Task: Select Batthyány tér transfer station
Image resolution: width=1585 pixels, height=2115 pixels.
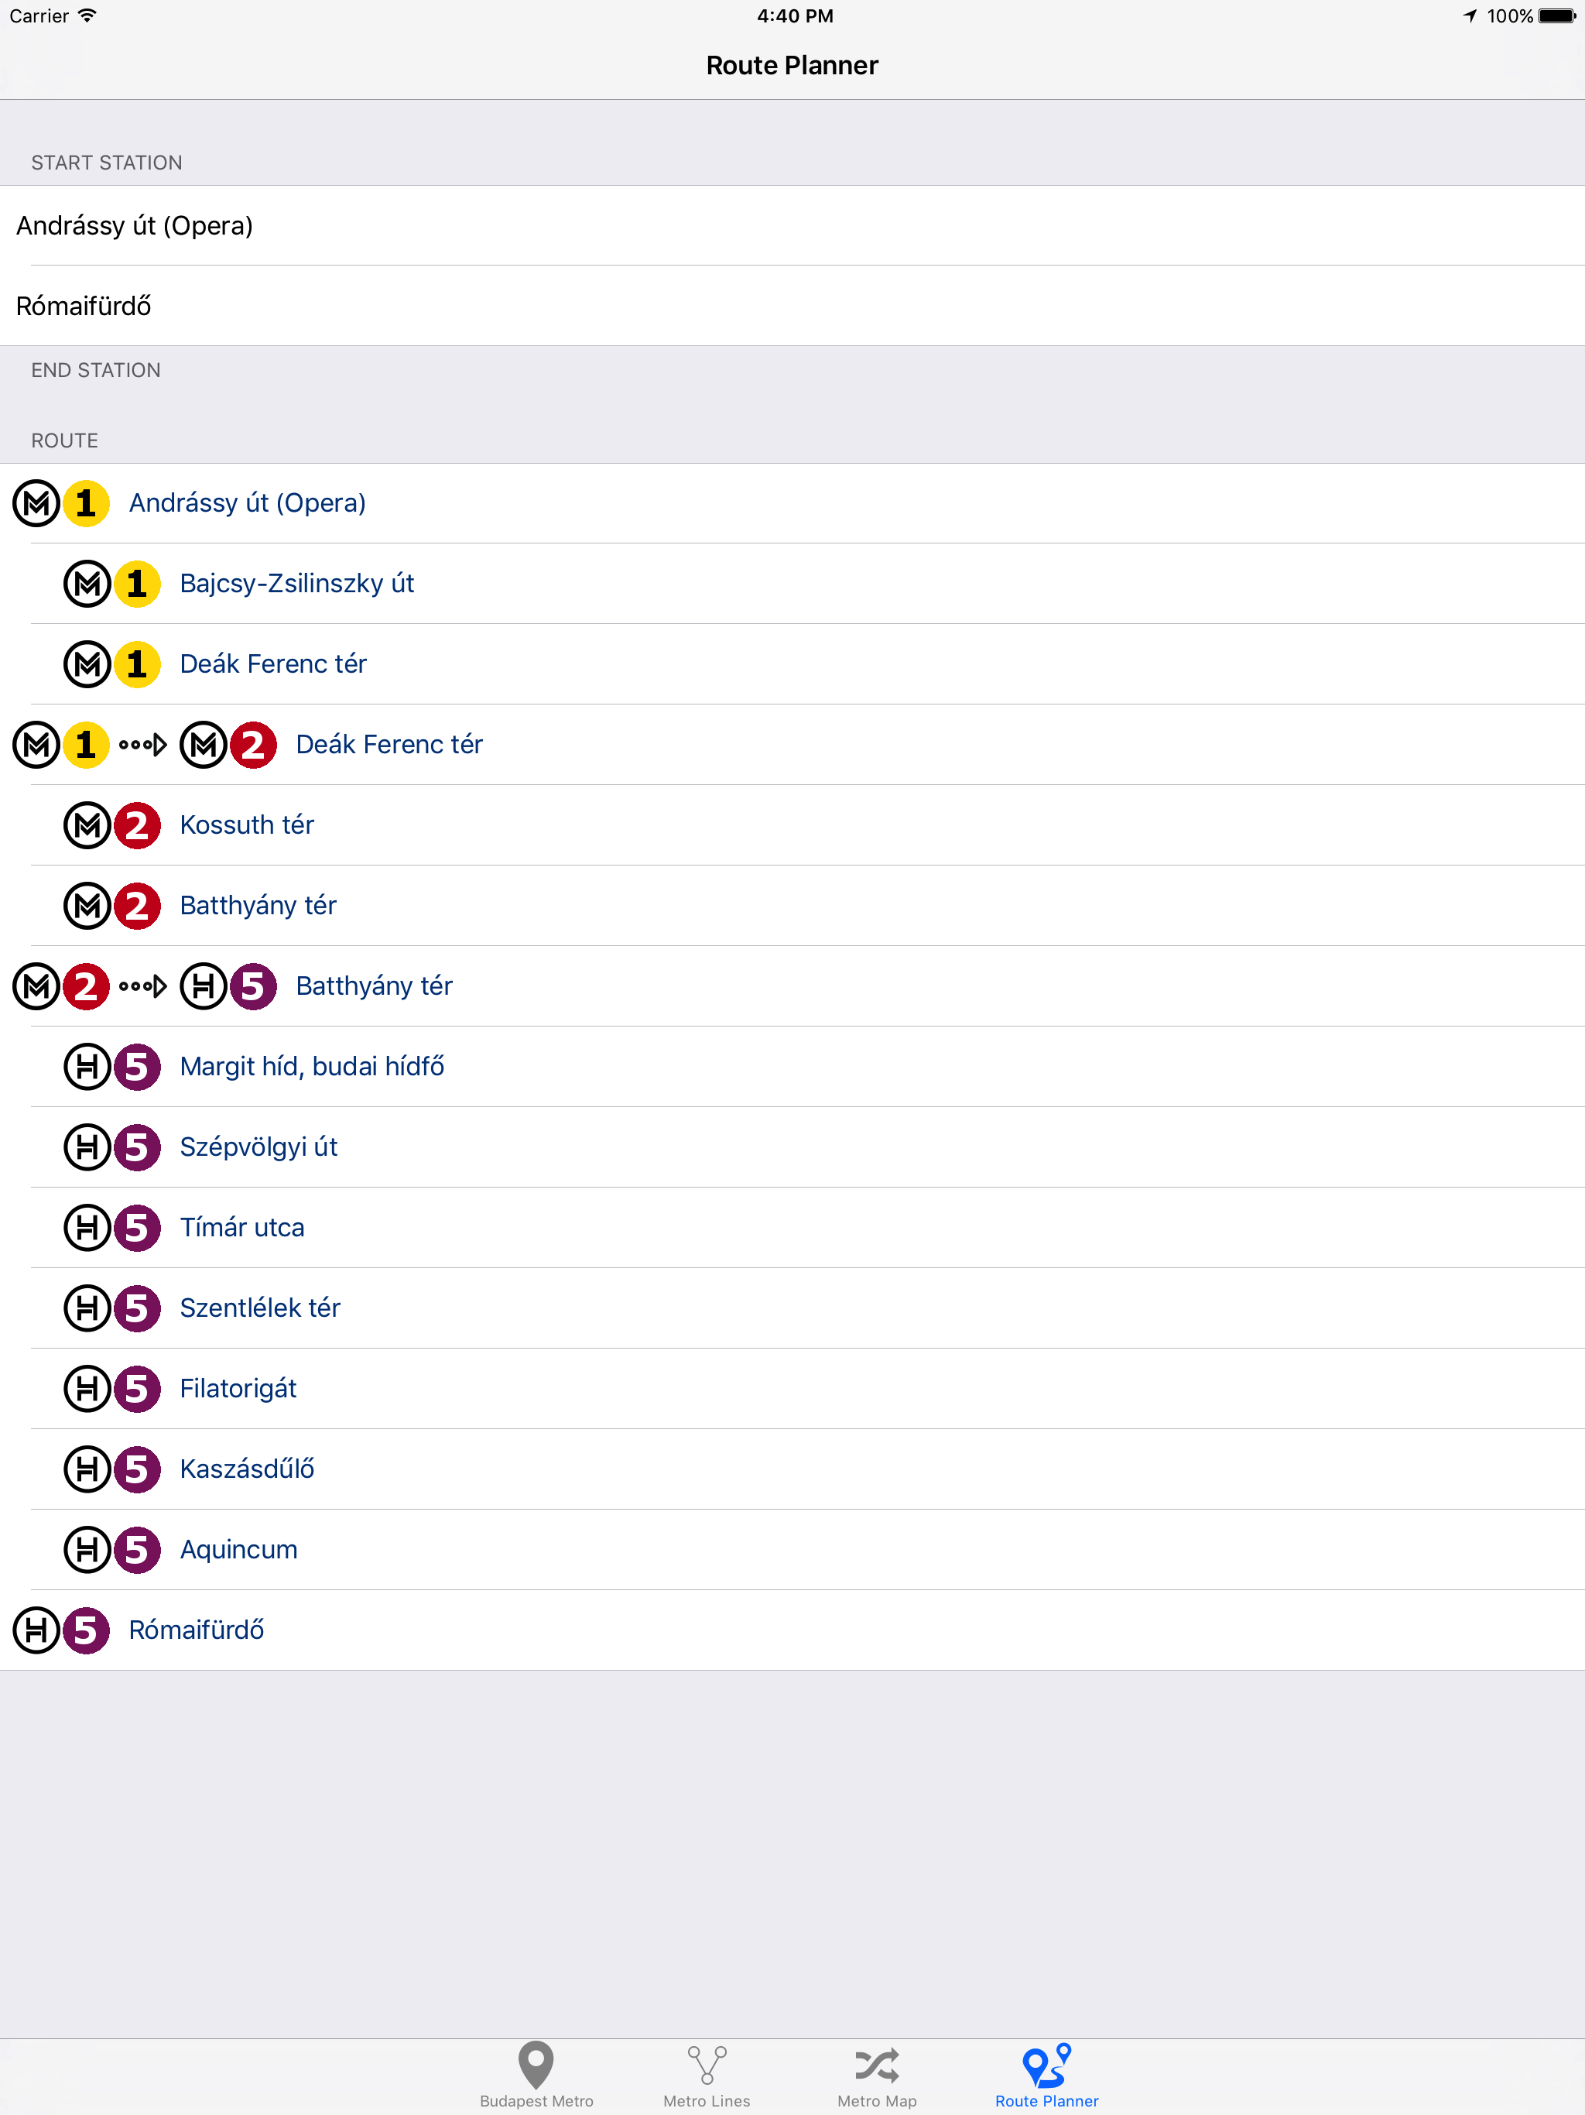Action: coord(374,986)
